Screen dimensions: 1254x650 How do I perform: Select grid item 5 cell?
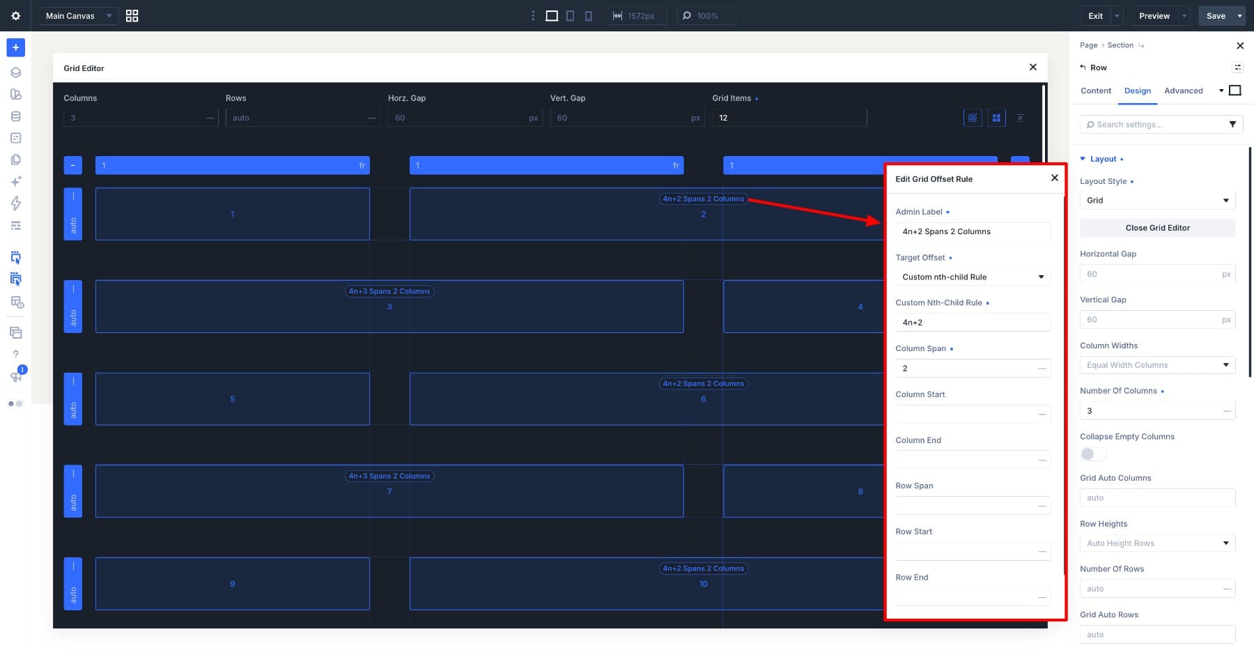point(232,399)
